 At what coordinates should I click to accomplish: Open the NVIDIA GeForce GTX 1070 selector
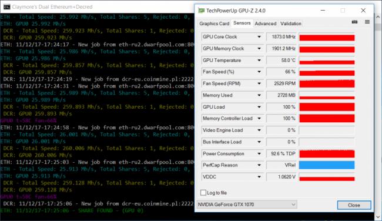click(x=247, y=205)
